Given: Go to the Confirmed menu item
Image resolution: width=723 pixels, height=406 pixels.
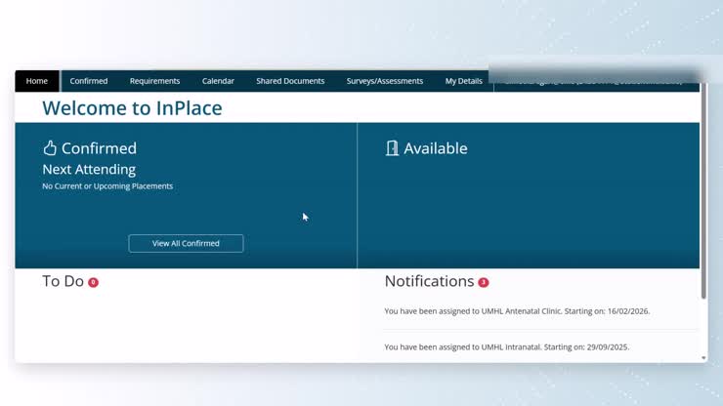Looking at the screenshot, I should [89, 81].
